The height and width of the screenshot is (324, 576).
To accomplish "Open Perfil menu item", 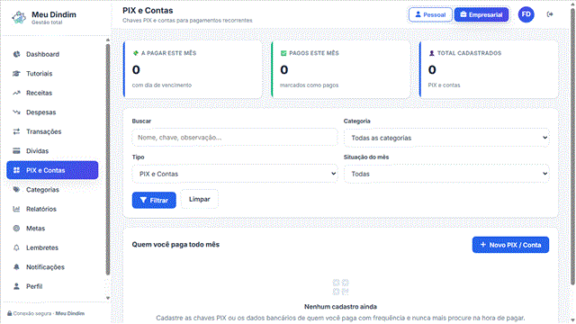I will [52, 286].
